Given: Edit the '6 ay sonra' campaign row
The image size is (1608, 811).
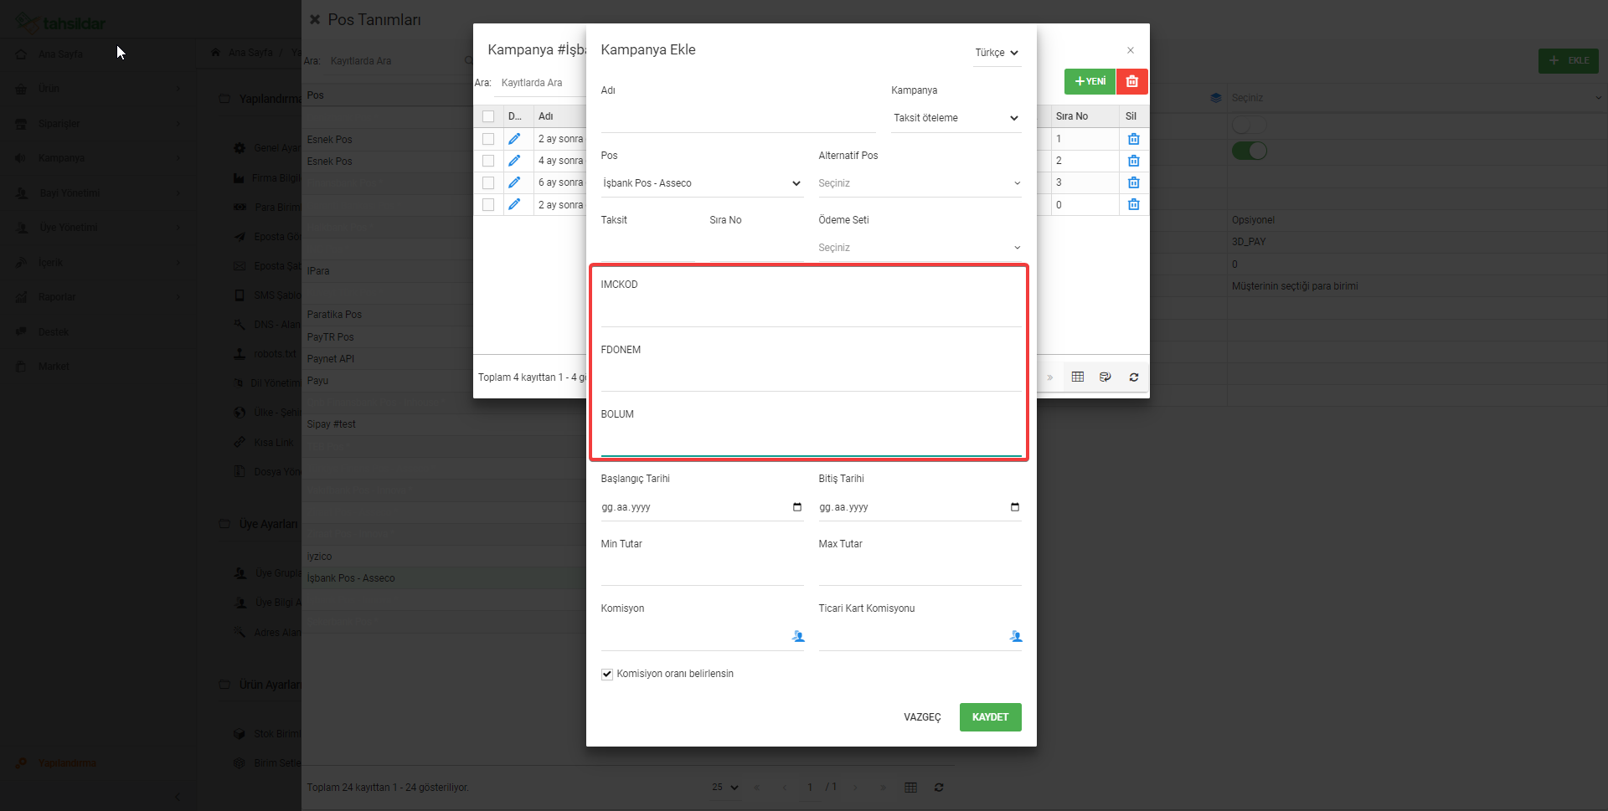Looking at the screenshot, I should click(514, 182).
